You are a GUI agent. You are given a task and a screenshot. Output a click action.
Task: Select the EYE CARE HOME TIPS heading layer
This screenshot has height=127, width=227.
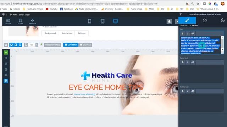106,87
